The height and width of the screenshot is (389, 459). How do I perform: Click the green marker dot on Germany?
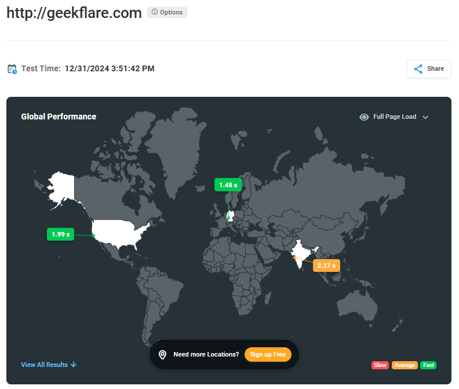click(x=228, y=217)
